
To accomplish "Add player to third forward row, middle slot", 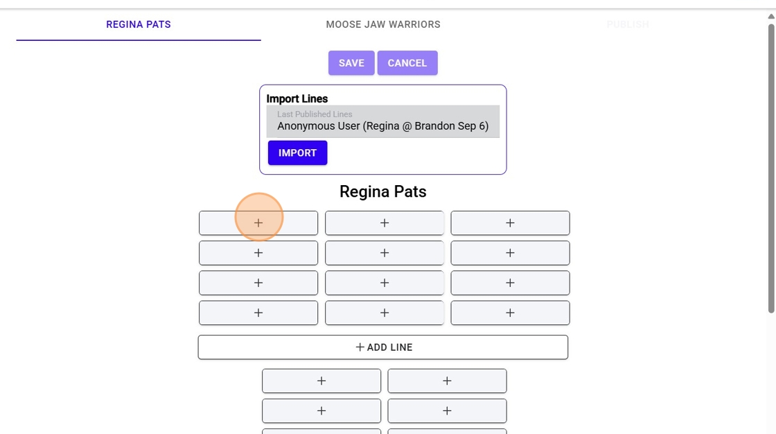I will click(x=385, y=283).
